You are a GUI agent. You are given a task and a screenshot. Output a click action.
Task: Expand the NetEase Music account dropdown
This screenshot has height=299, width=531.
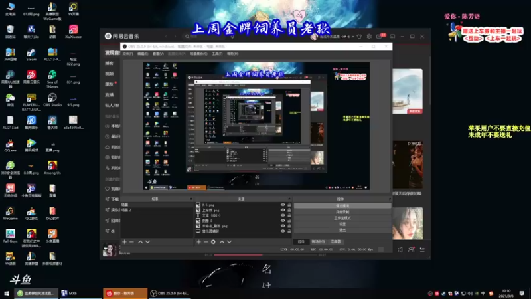(x=353, y=37)
